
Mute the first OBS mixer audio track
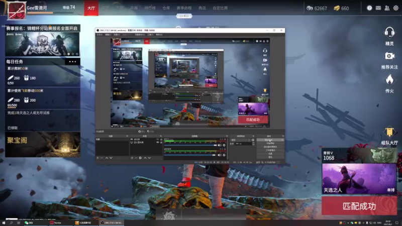point(220,145)
